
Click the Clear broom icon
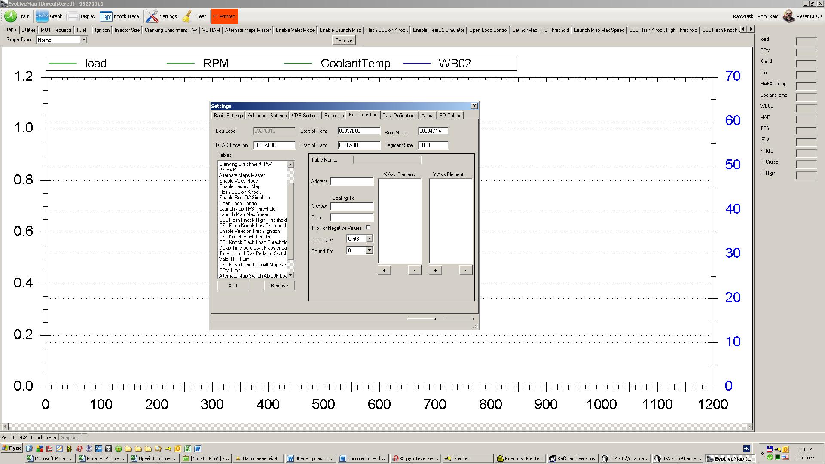click(187, 16)
